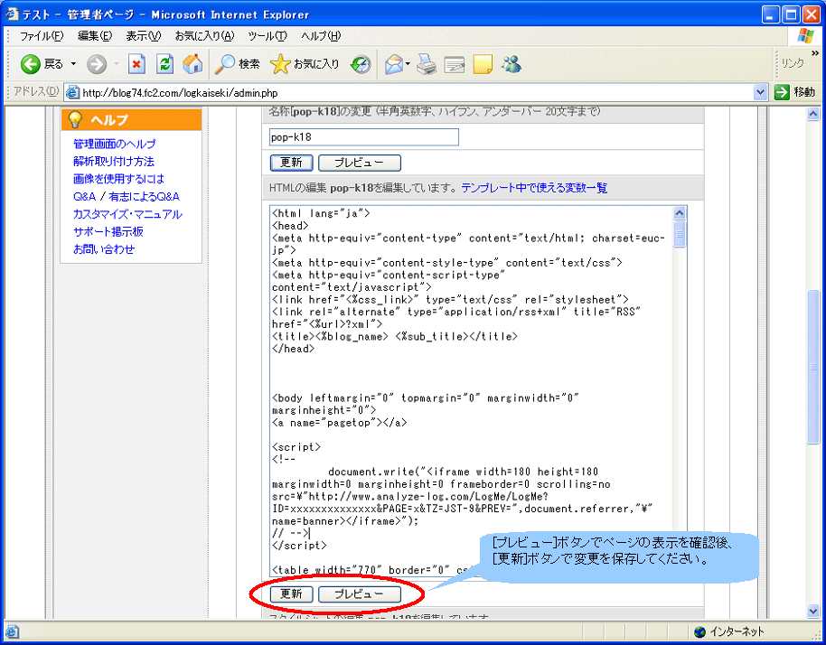Click the Print icon
This screenshot has width=826, height=645.
(427, 64)
